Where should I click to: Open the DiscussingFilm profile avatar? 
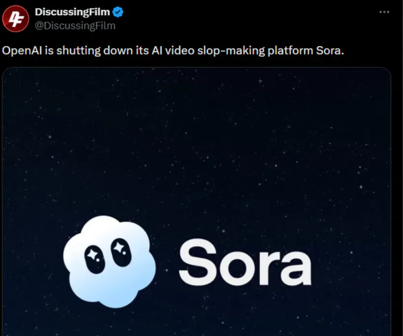tap(15, 18)
